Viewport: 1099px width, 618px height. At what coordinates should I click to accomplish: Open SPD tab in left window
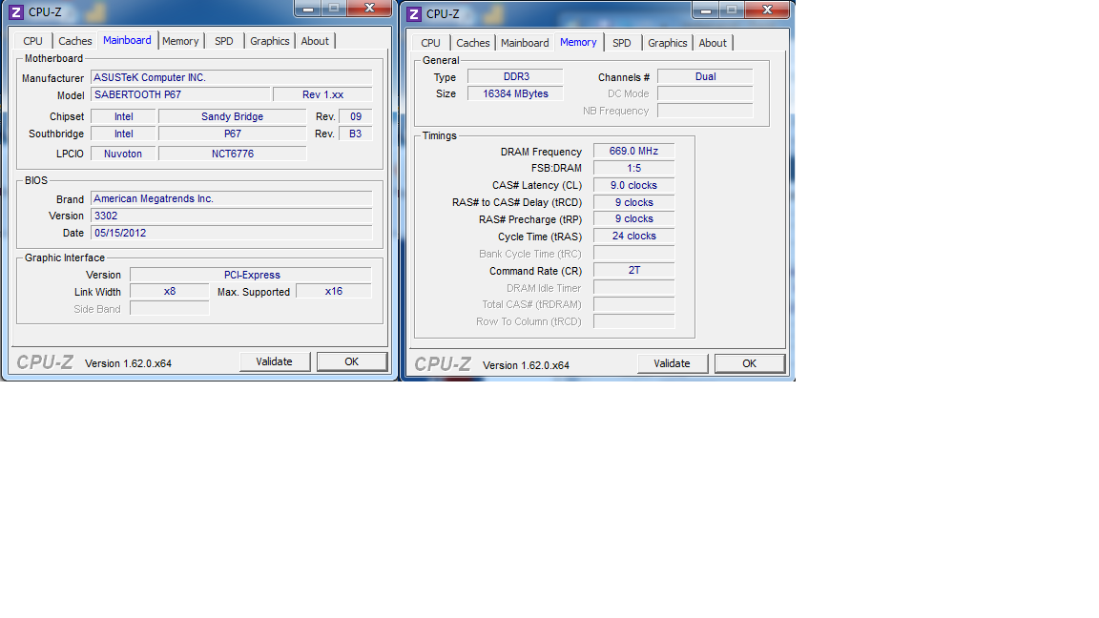223,41
